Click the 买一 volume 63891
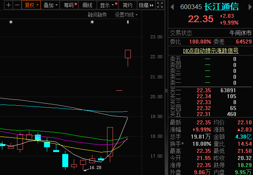Viewport: 253px width, 175px height. [228, 90]
